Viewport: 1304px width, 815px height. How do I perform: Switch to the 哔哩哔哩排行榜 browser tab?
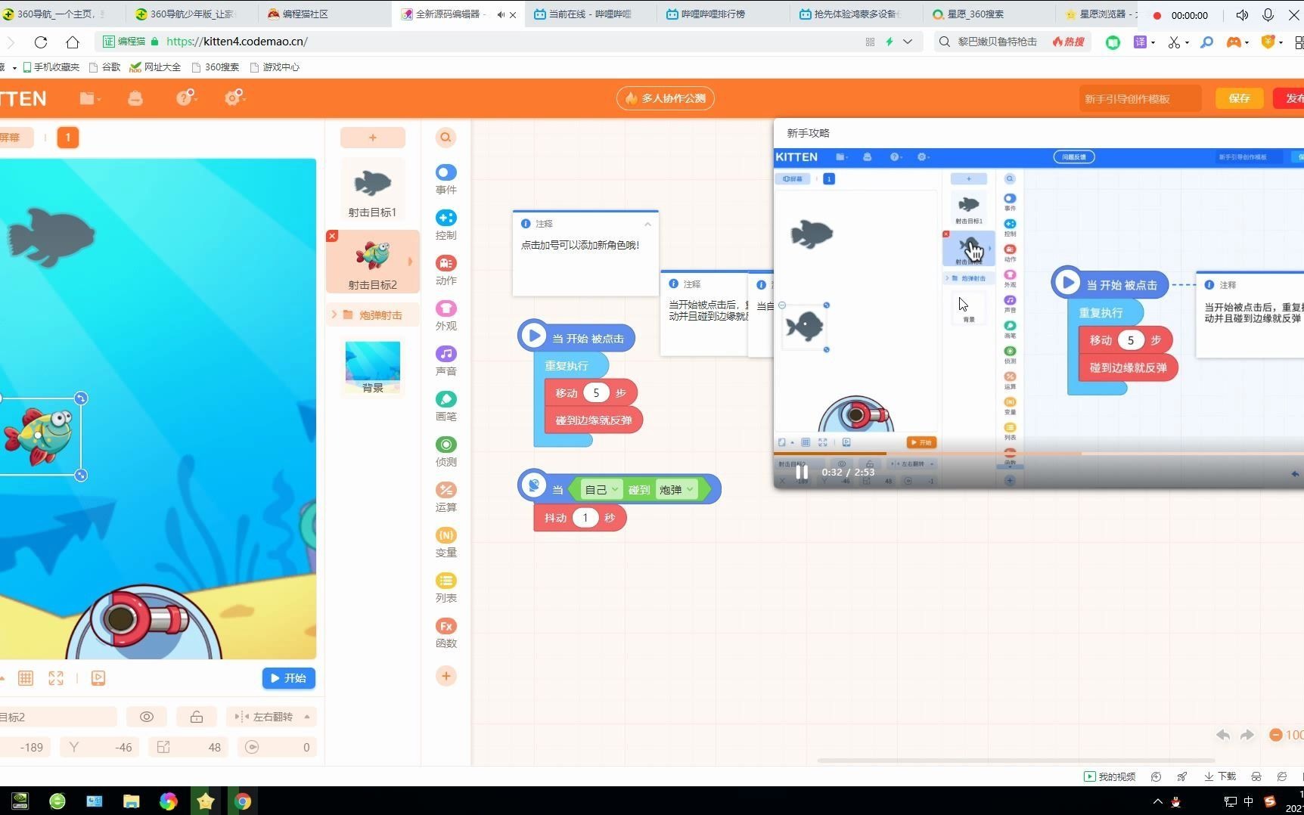(x=706, y=14)
